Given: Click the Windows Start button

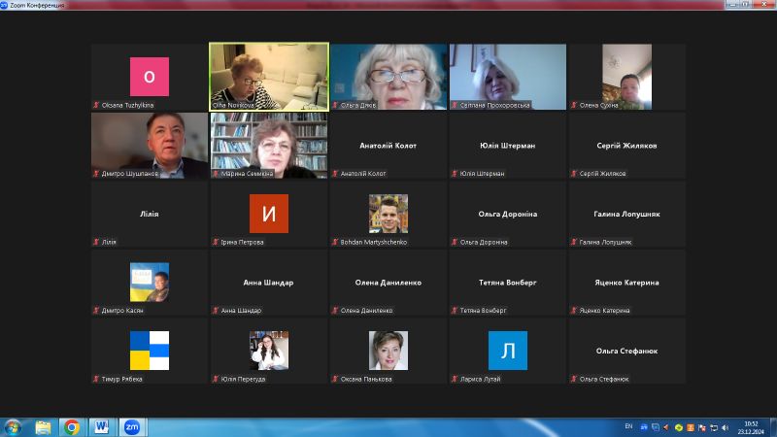Looking at the screenshot, I should pyautogui.click(x=14, y=426).
